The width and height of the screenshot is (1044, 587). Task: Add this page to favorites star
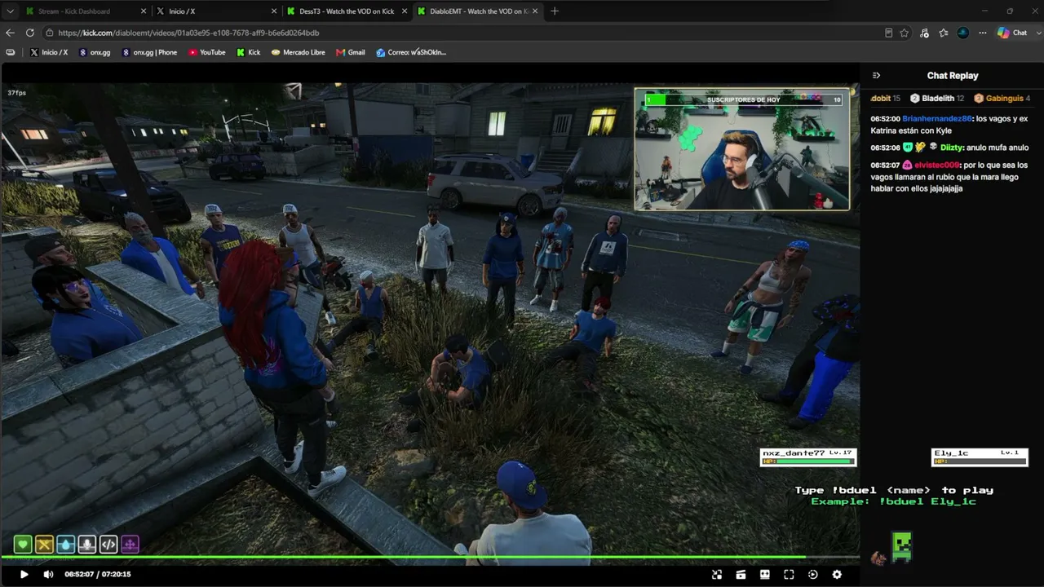click(905, 33)
